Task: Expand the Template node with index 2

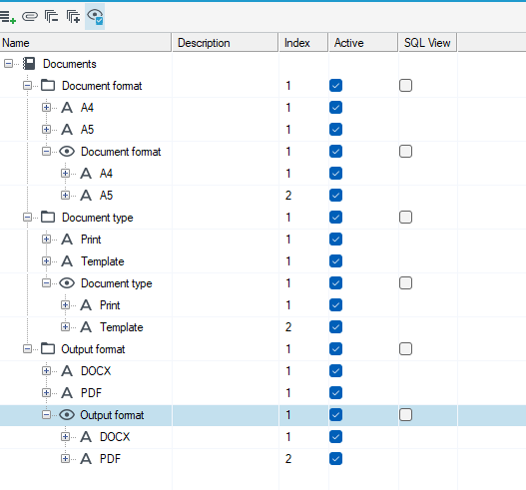Action: tap(66, 326)
